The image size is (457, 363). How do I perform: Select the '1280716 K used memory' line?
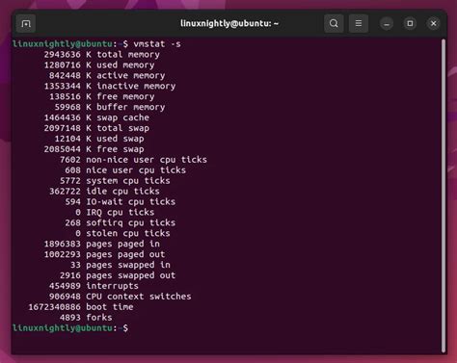99,65
